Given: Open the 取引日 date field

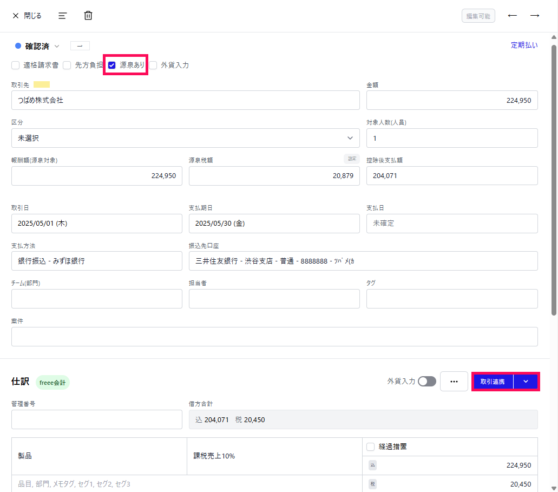Looking at the screenshot, I should click(97, 223).
